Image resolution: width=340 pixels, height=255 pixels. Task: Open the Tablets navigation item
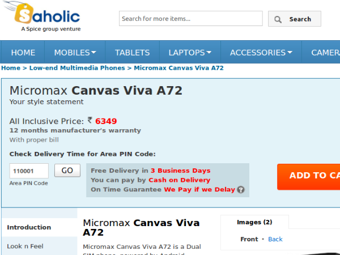[x=132, y=53]
